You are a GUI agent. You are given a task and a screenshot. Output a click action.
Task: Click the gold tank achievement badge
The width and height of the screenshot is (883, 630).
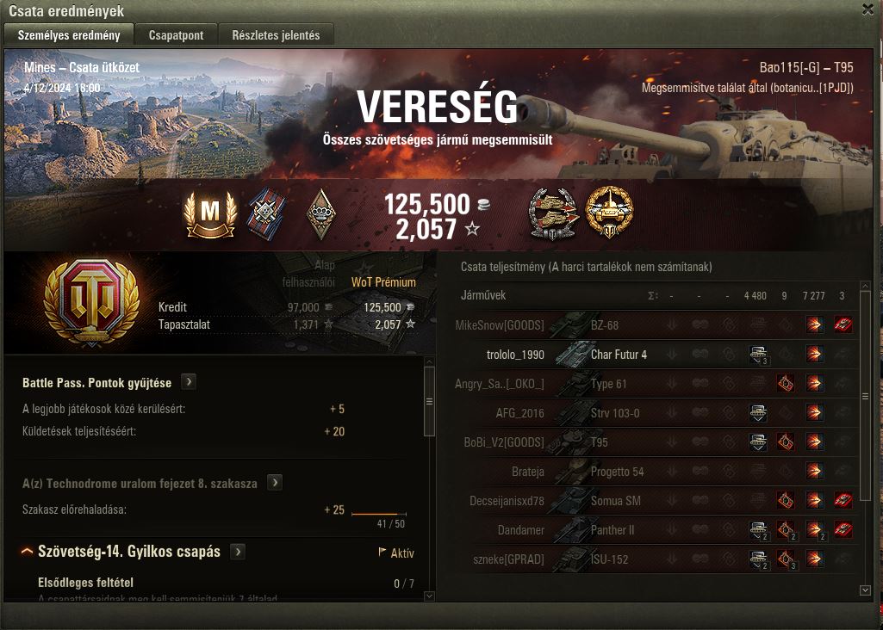[x=609, y=213]
